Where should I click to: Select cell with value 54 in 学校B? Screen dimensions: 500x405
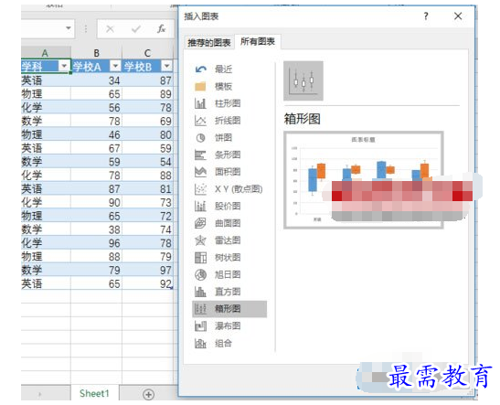click(x=147, y=162)
